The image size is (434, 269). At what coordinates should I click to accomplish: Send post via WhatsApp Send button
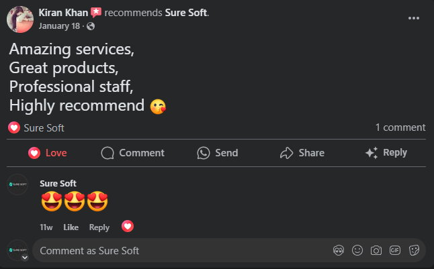(218, 153)
